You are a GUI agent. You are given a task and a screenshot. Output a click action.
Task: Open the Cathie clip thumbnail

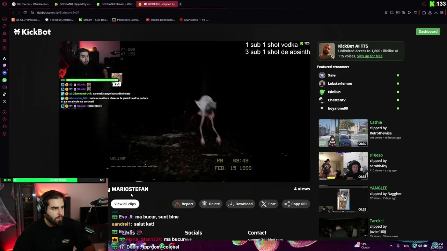pyautogui.click(x=343, y=133)
